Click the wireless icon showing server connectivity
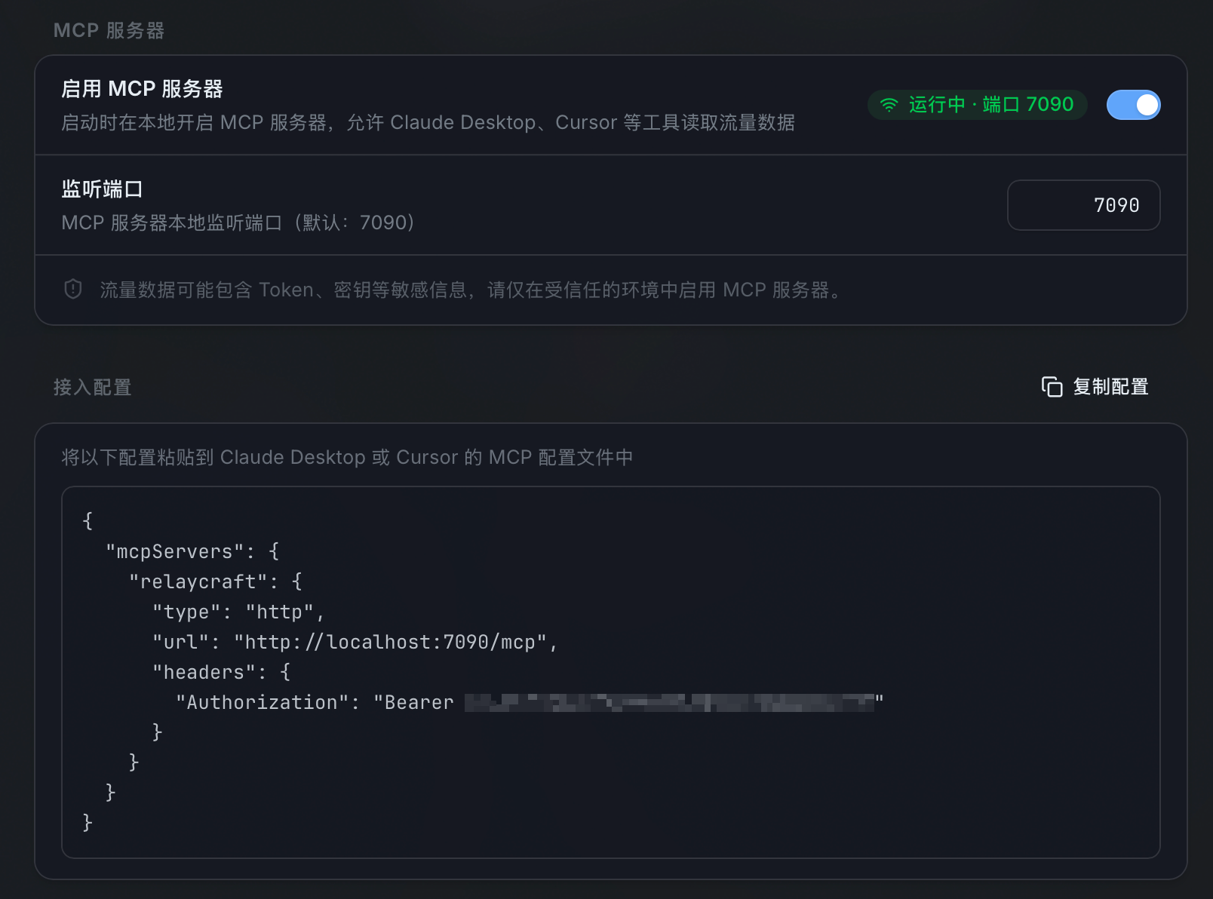The image size is (1213, 899). [x=889, y=105]
